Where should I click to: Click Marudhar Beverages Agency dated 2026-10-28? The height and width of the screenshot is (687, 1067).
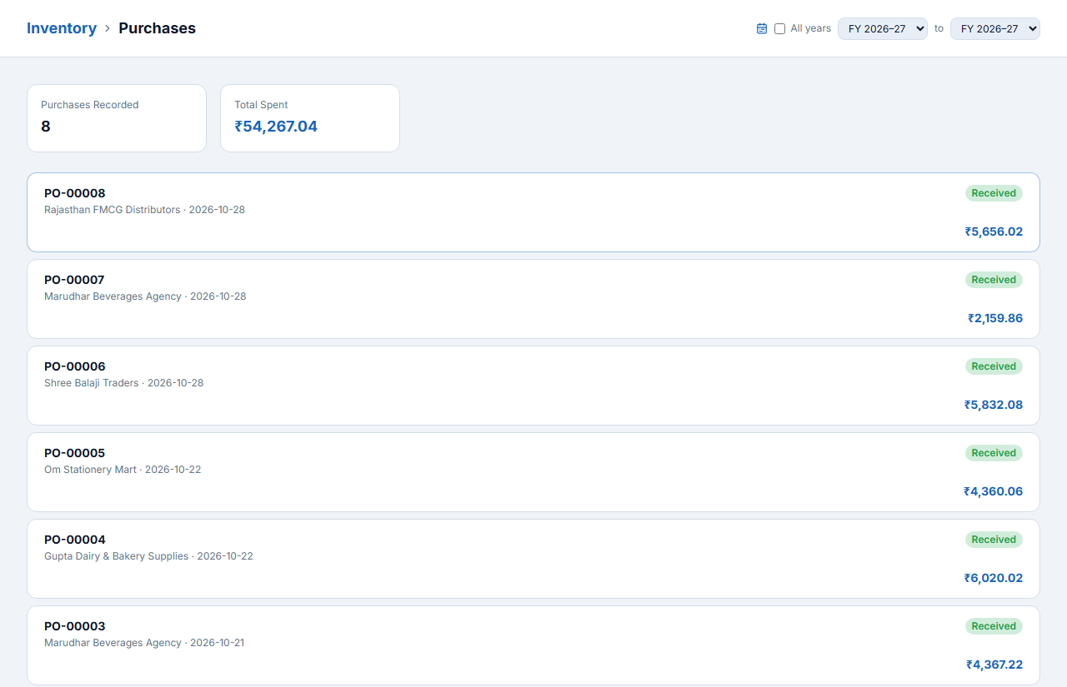(x=145, y=296)
